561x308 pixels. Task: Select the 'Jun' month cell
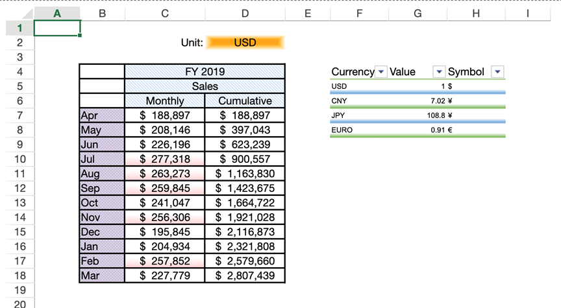click(x=102, y=145)
